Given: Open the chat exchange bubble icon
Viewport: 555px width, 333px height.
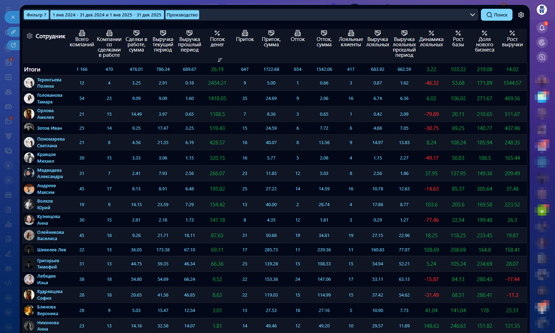Looking at the screenshot, I should [x=542, y=57].
